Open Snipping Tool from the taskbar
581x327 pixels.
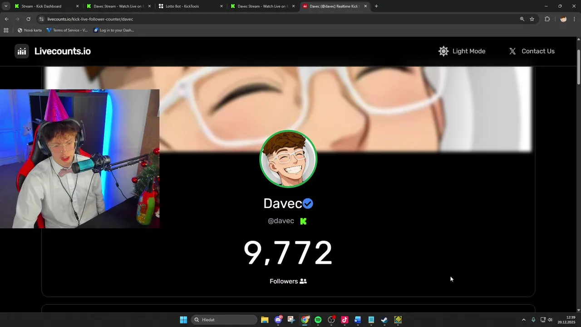[291, 320]
